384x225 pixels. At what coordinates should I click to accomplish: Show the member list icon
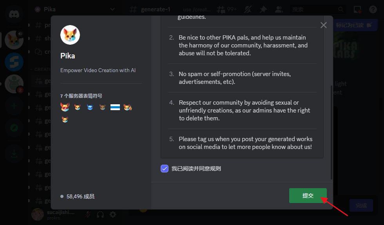[x=279, y=9]
